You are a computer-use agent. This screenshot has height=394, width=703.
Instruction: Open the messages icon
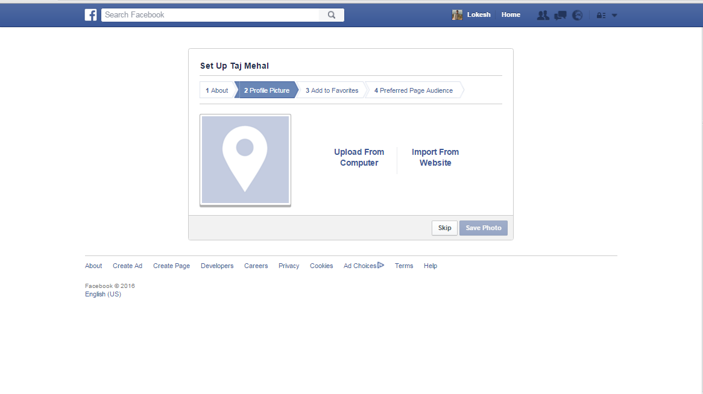tap(560, 15)
